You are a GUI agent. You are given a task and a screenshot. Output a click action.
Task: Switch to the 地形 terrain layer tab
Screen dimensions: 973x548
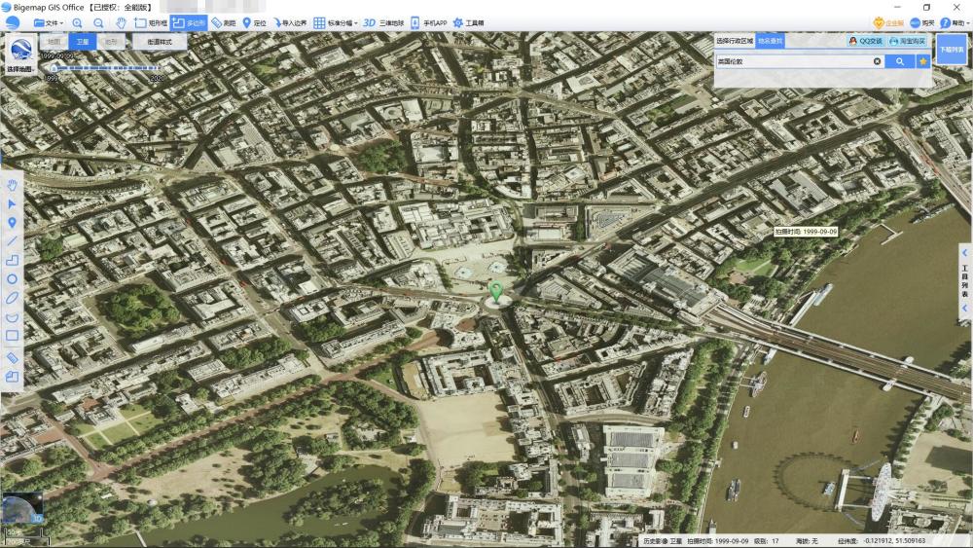tap(111, 42)
